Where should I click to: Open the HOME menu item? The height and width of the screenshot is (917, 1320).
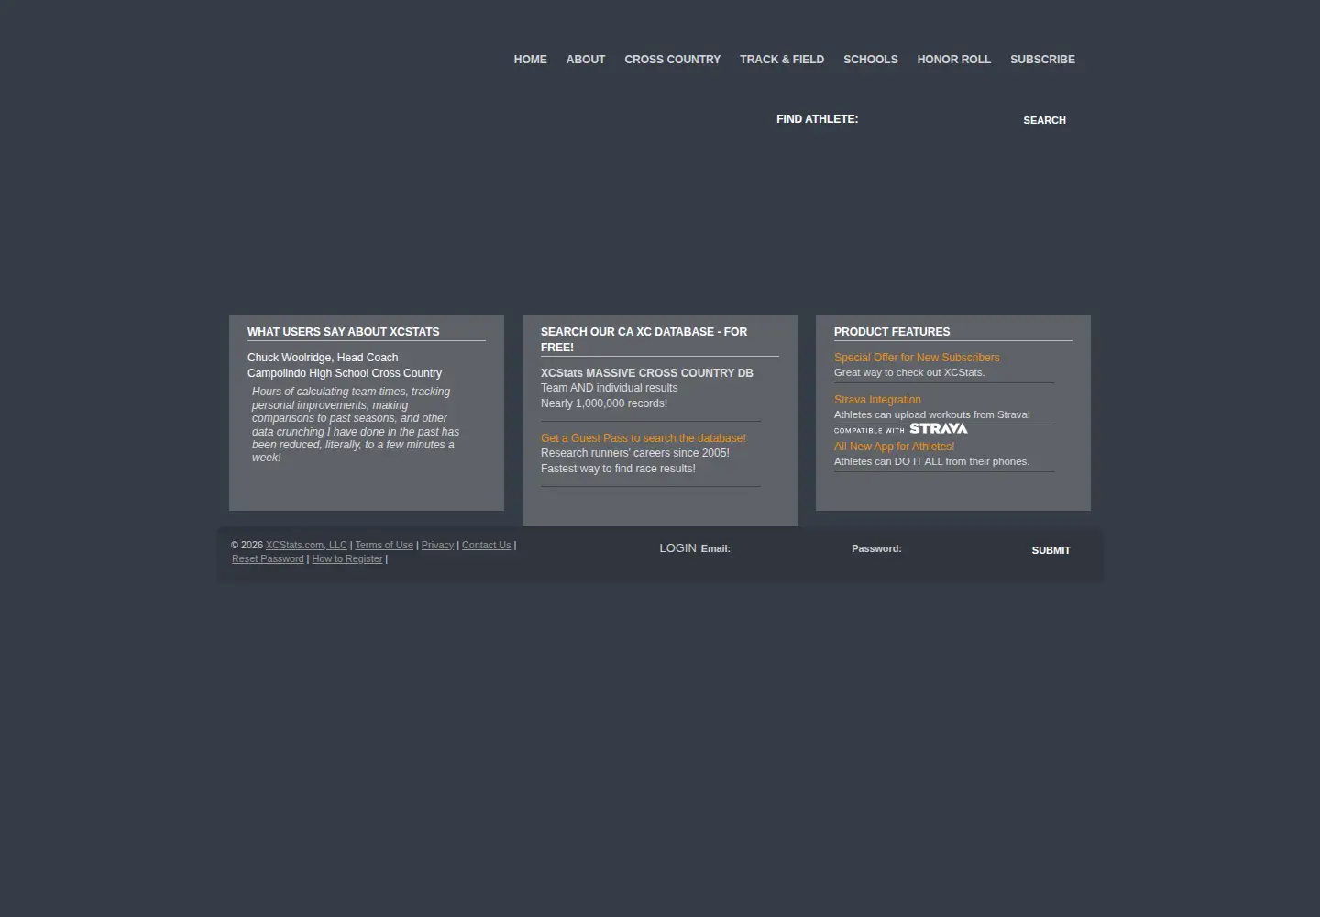point(530,60)
